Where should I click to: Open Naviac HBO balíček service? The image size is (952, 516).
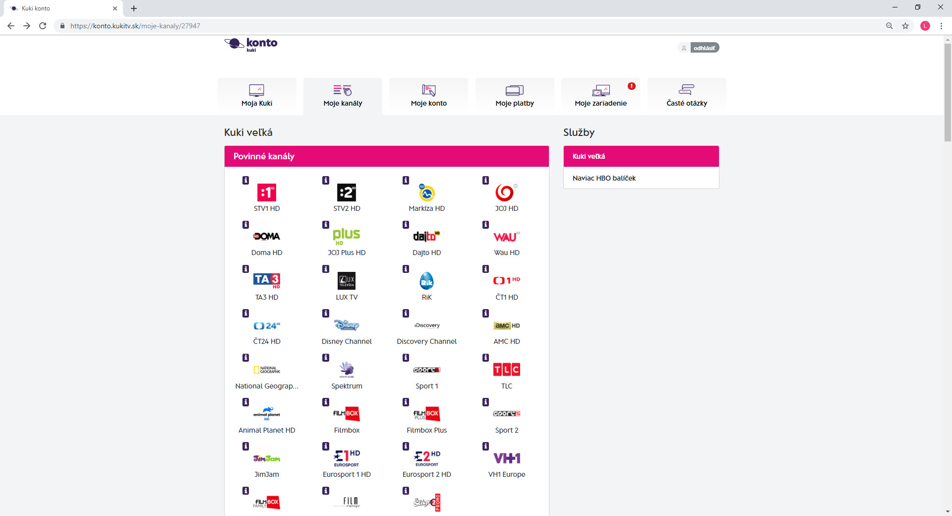[x=641, y=178]
